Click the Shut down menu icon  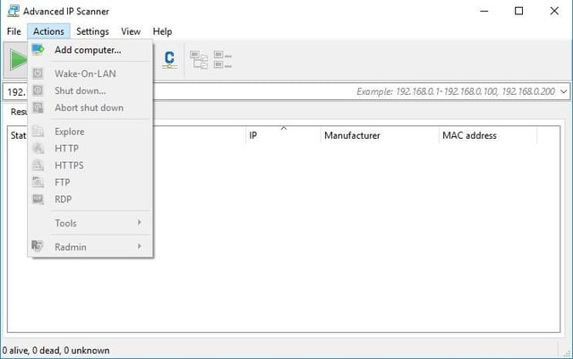tap(38, 90)
